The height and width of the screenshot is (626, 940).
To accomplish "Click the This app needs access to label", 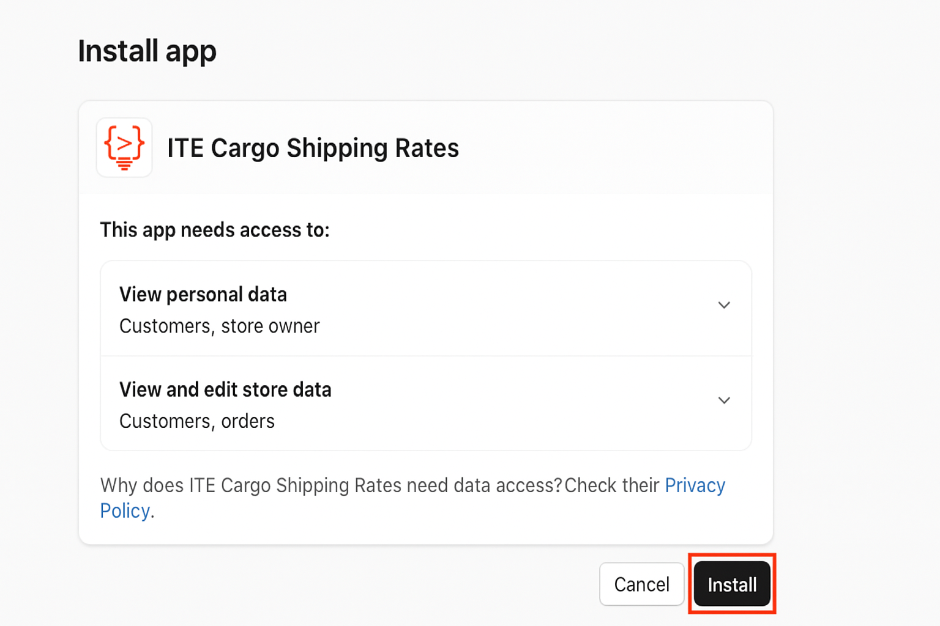I will pyautogui.click(x=215, y=230).
